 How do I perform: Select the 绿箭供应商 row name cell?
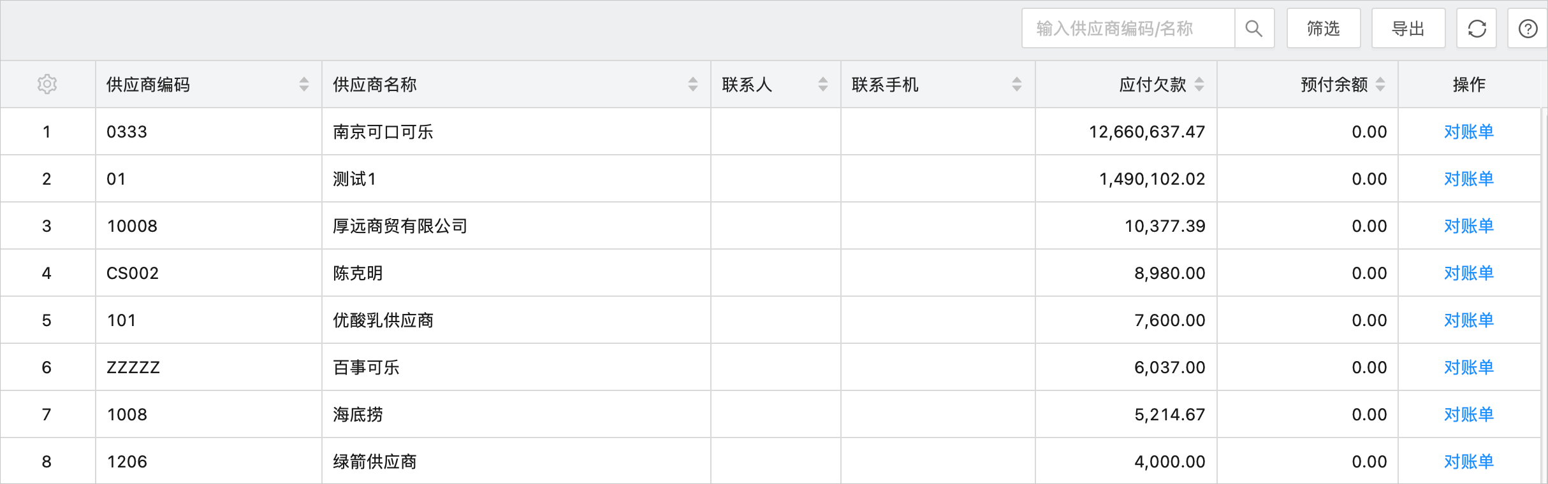[x=375, y=462]
